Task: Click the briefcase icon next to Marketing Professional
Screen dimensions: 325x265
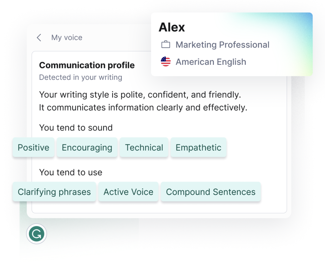Action: pyautogui.click(x=166, y=44)
